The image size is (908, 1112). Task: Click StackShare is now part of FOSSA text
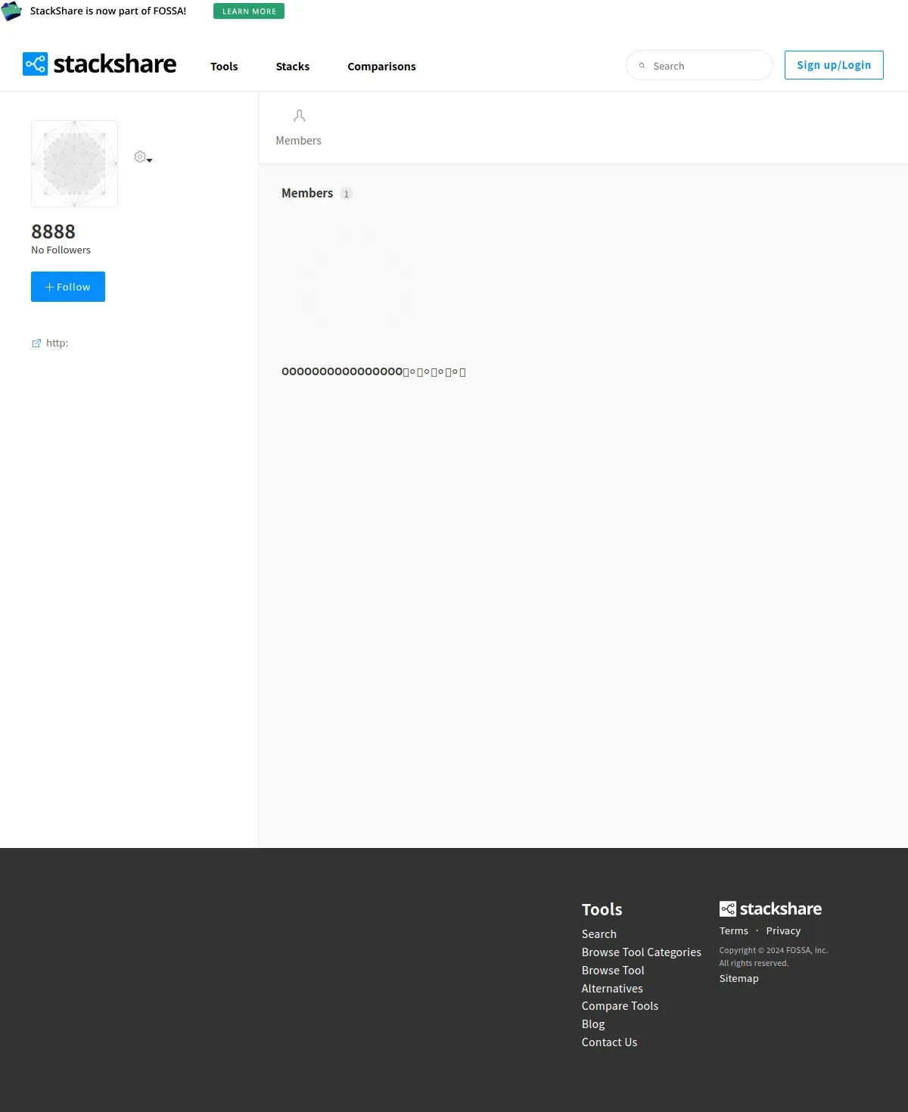point(108,11)
